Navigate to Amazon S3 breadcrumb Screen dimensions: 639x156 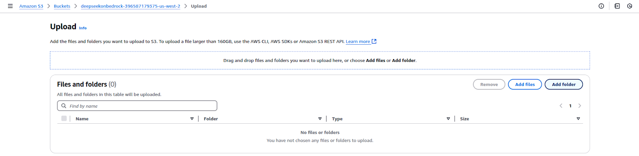pyautogui.click(x=31, y=6)
